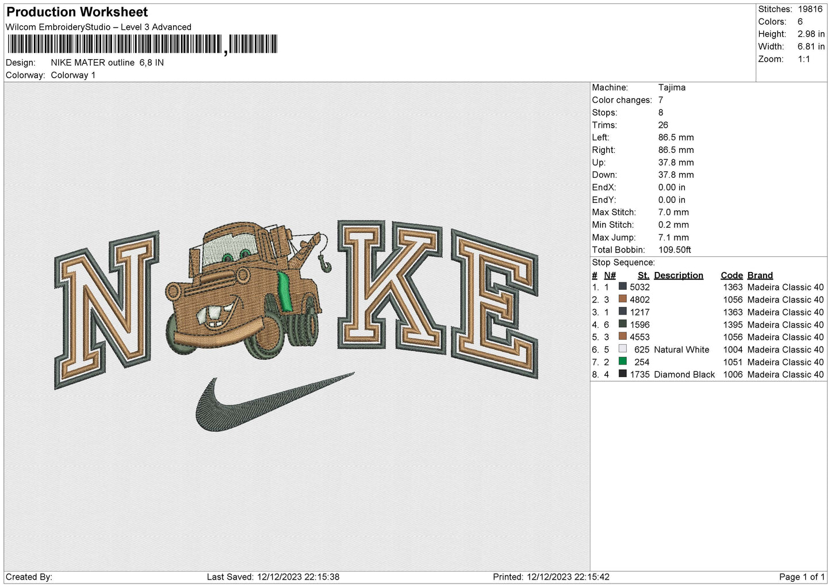Click the Trims value 26
831x587 pixels.
click(x=663, y=125)
